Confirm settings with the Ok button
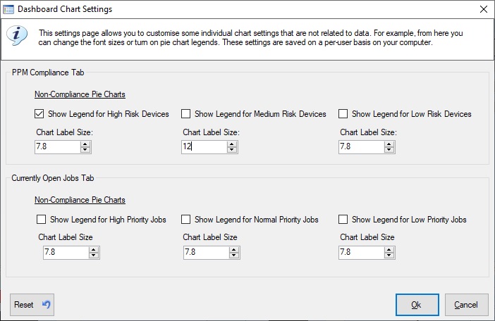The width and height of the screenshot is (495, 321). (417, 305)
